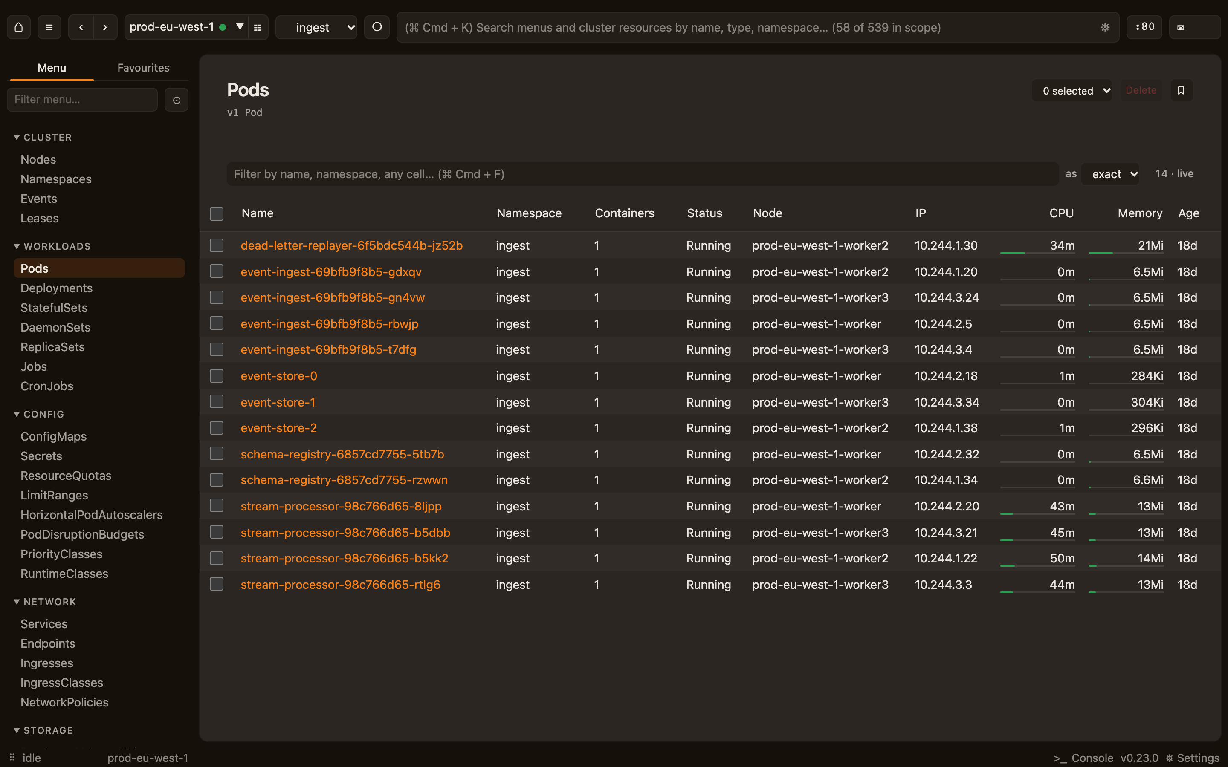The width and height of the screenshot is (1228, 767).
Task: Collapse the CONFIG section
Action: pos(39,415)
